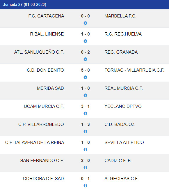Open info icon for UCAM Murcia vs Yeclano
Image resolution: width=169 pixels, height=190 pixels.
pos(86,113)
